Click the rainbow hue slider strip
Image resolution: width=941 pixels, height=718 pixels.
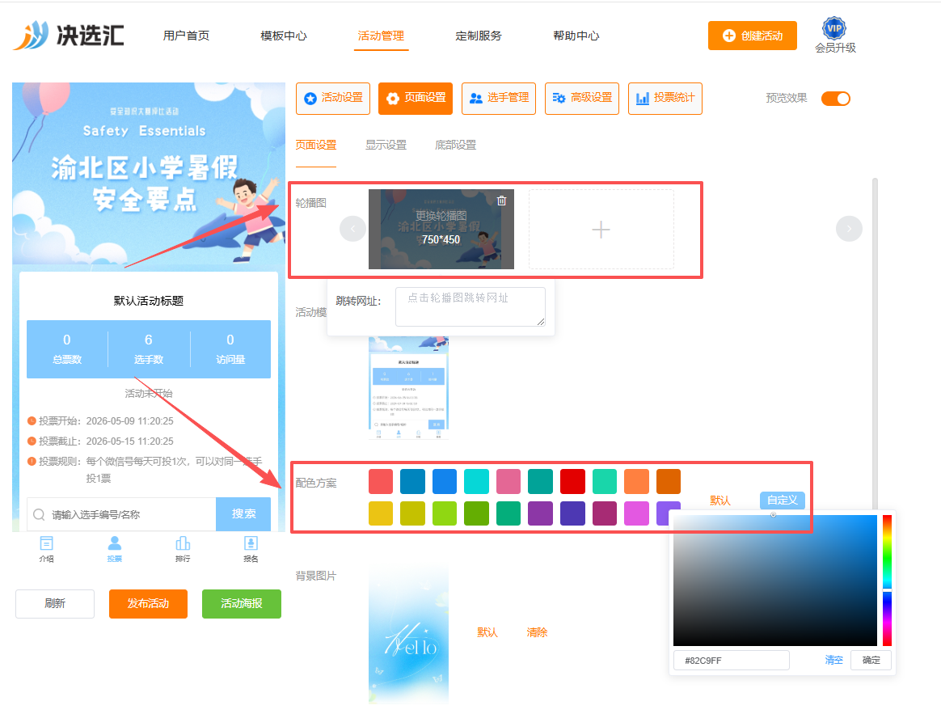click(887, 580)
